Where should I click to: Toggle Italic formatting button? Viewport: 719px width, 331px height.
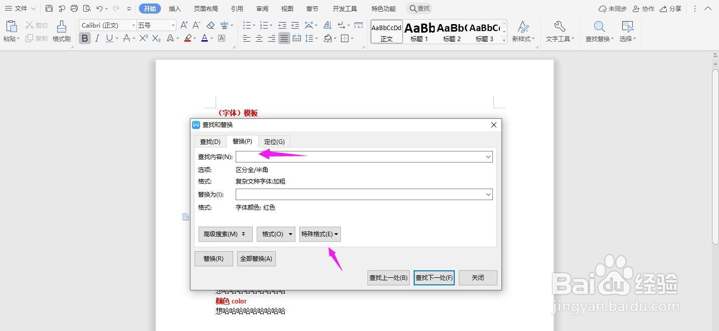pos(97,38)
